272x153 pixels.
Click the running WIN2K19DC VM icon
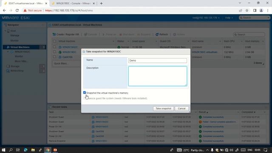(60, 52)
